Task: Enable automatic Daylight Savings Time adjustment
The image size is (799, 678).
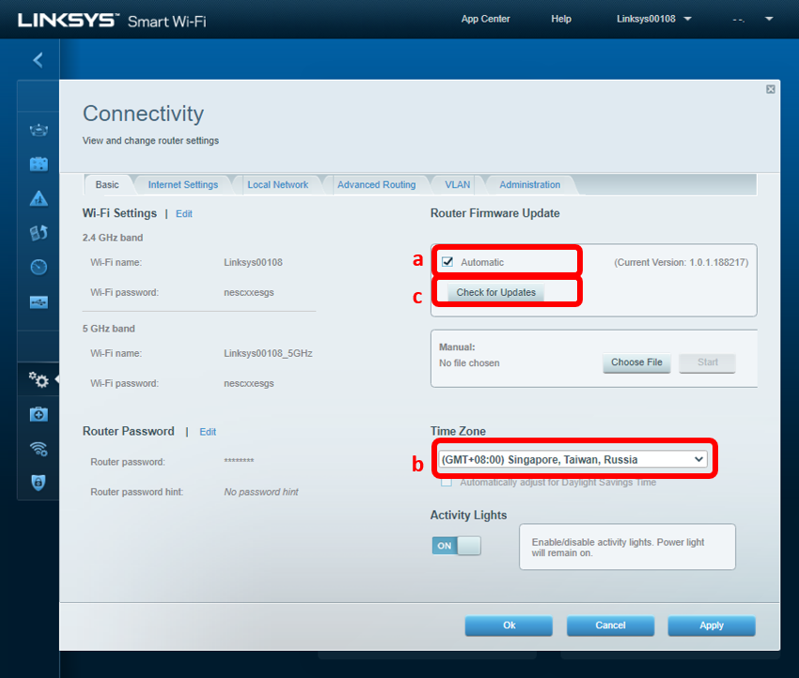Action: pos(446,482)
